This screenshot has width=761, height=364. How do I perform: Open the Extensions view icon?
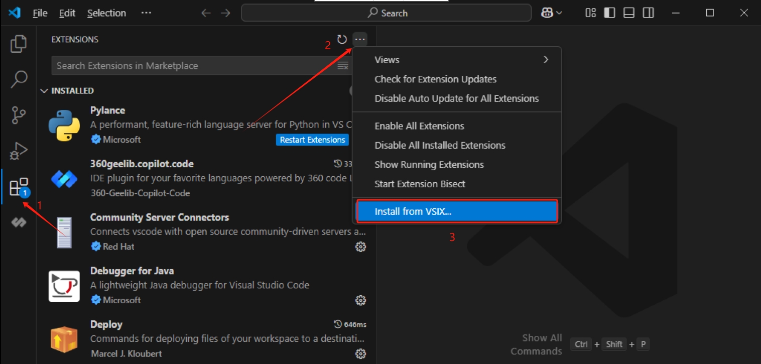19,187
